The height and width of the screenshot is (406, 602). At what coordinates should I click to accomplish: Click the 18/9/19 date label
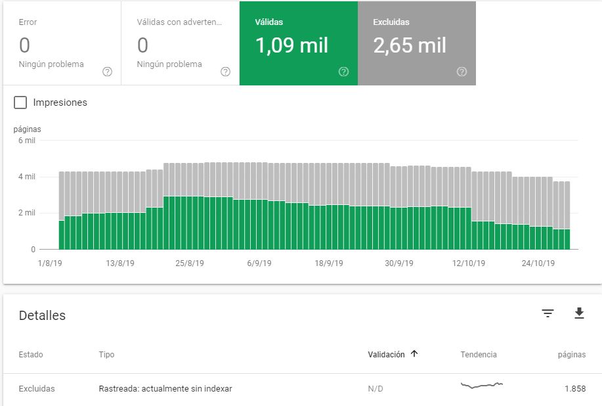click(329, 263)
